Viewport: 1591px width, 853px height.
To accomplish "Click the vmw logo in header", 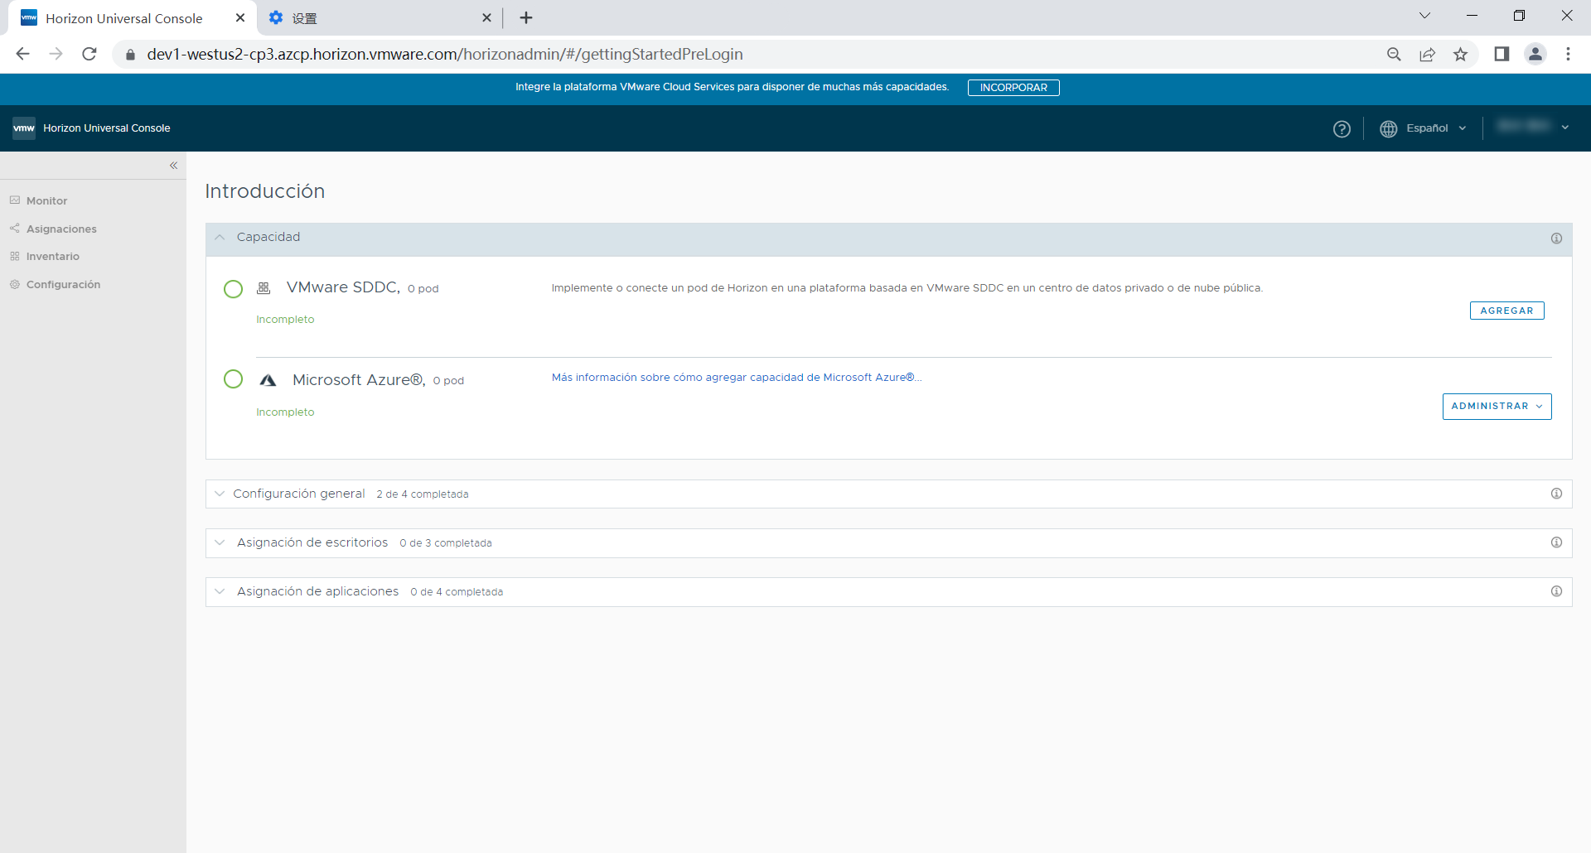I will coord(24,128).
